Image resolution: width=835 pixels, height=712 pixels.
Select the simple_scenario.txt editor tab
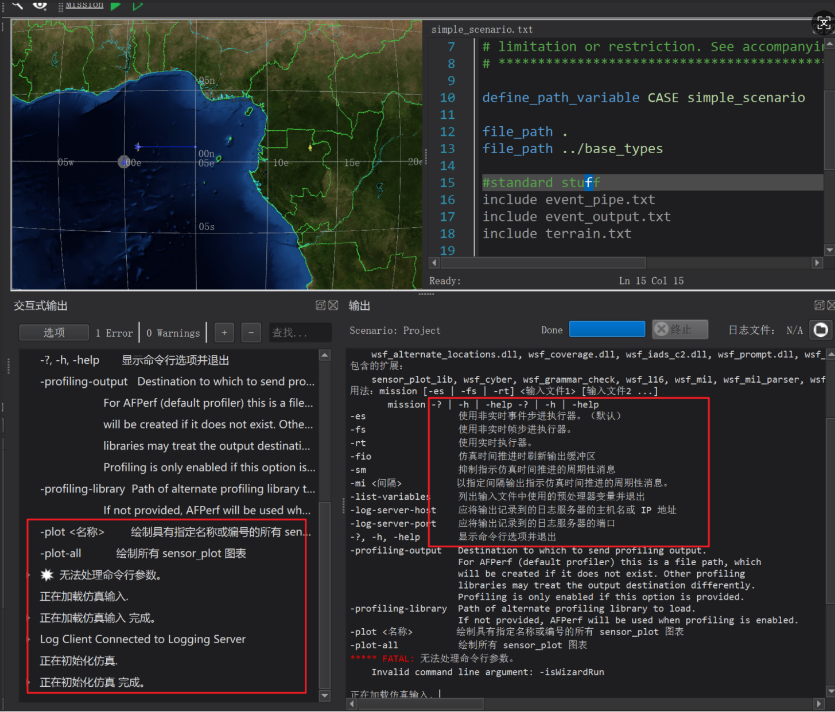click(x=481, y=29)
